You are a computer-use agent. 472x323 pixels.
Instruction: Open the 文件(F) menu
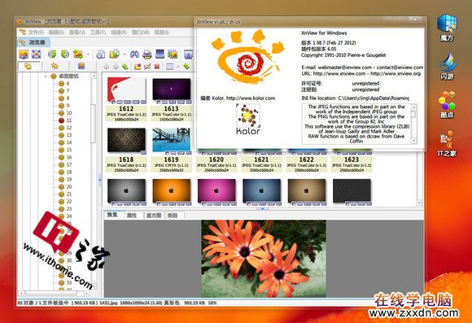36,32
